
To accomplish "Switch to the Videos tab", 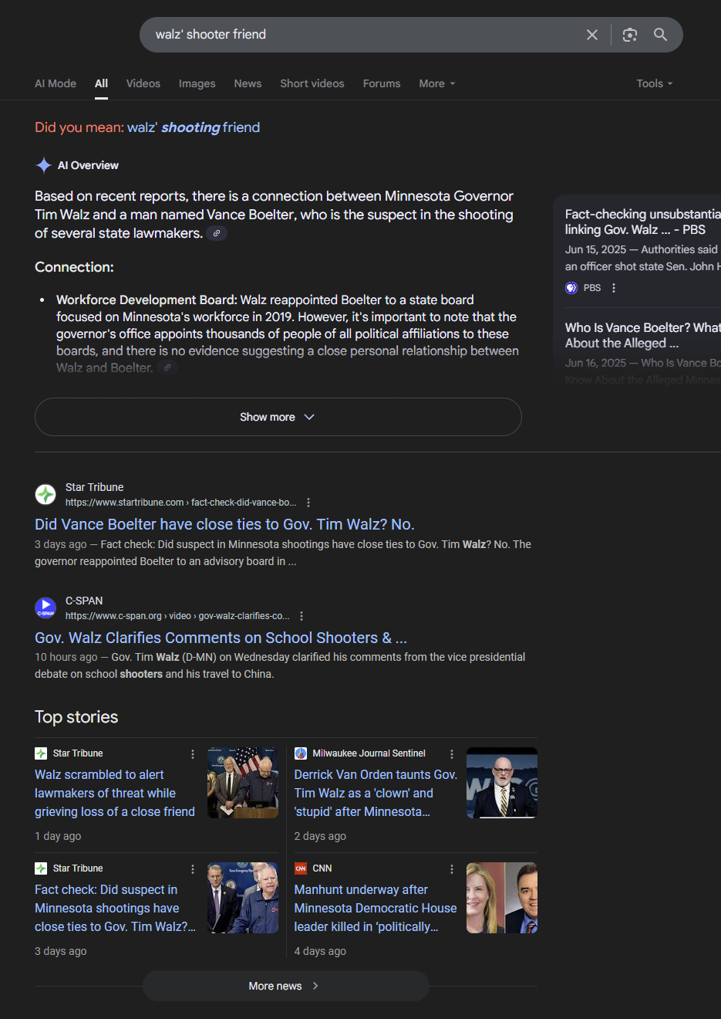I will (143, 83).
